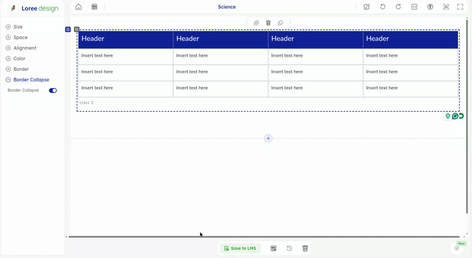472x258 pixels.
Task: Click the first Header cell
Action: click(126, 39)
